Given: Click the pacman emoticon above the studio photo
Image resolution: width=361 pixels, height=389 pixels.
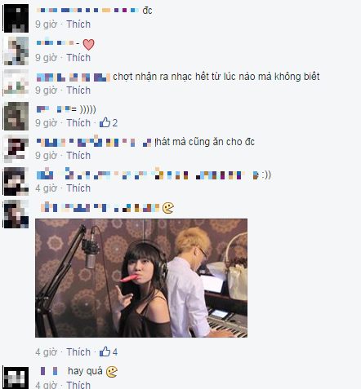Looking at the screenshot, I should point(168,208).
